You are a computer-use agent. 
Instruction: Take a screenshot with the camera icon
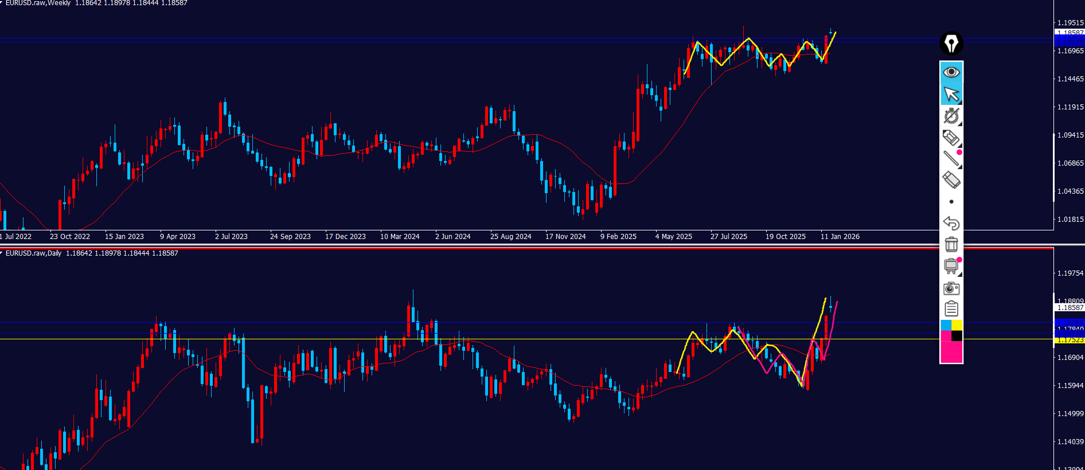coord(951,288)
